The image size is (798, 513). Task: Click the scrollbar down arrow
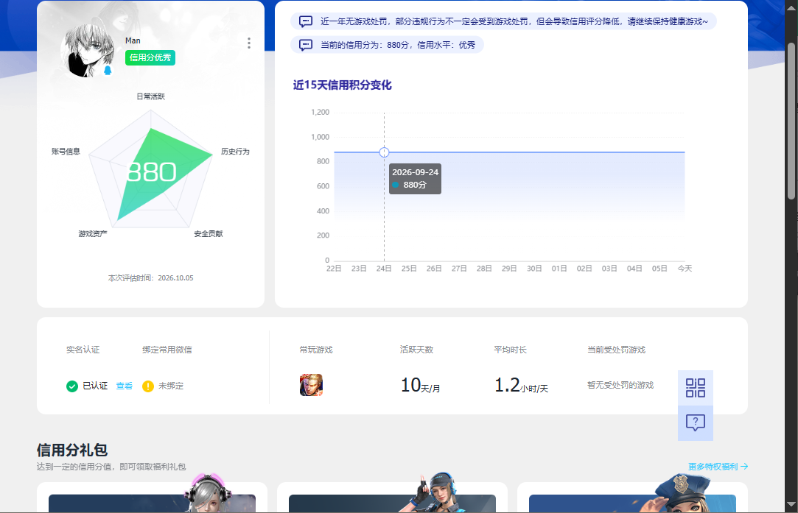click(x=791, y=505)
